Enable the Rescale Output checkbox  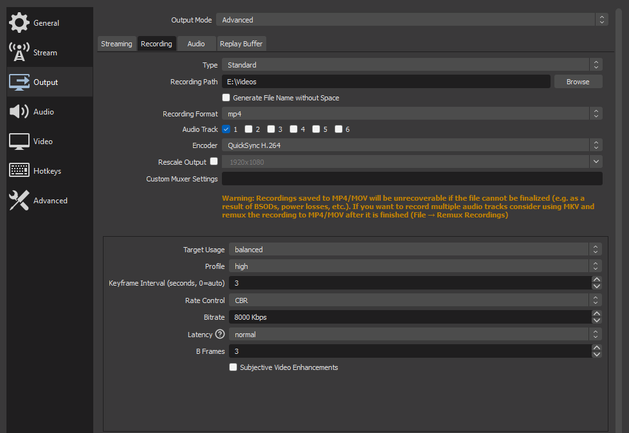point(214,161)
